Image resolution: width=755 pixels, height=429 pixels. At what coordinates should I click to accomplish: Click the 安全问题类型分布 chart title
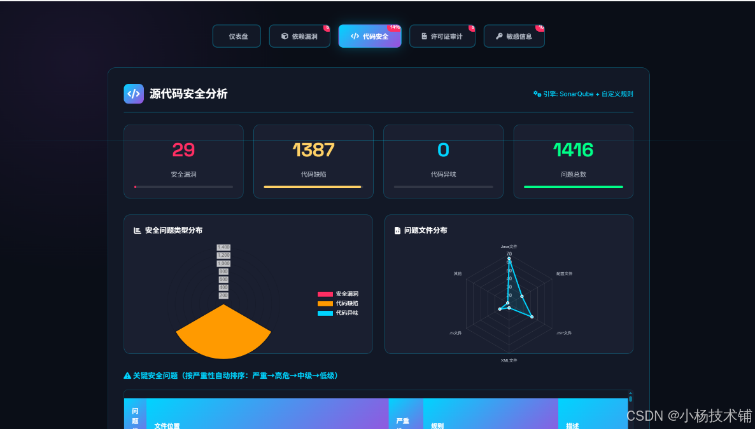(x=173, y=230)
